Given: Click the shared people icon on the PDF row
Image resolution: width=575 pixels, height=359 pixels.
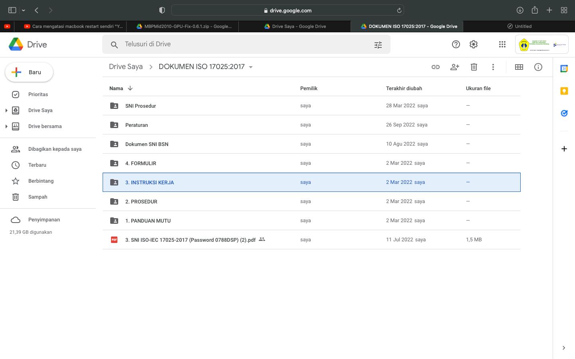Looking at the screenshot, I should tap(262, 239).
